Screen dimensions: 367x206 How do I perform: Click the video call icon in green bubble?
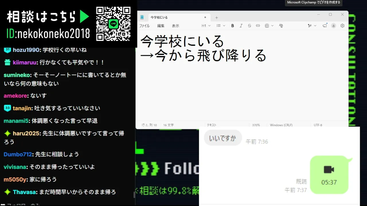coord(329,169)
